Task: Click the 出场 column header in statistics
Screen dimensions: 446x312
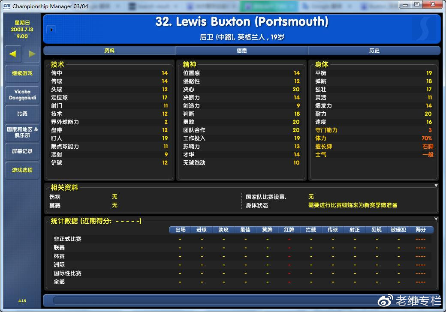Action: point(180,230)
